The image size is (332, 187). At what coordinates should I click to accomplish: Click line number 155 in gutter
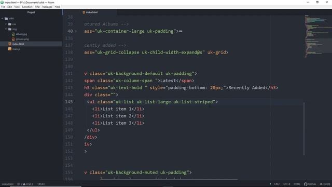pyautogui.click(x=69, y=172)
